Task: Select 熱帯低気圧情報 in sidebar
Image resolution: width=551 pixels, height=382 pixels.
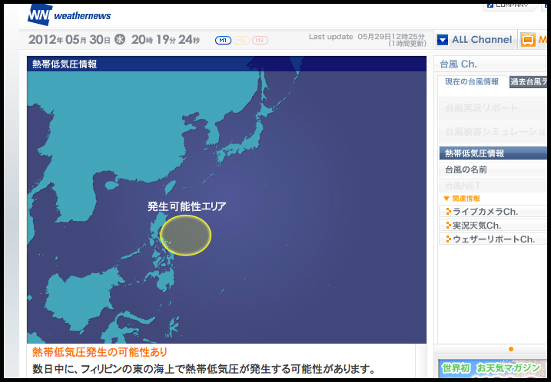Action: tap(493, 153)
